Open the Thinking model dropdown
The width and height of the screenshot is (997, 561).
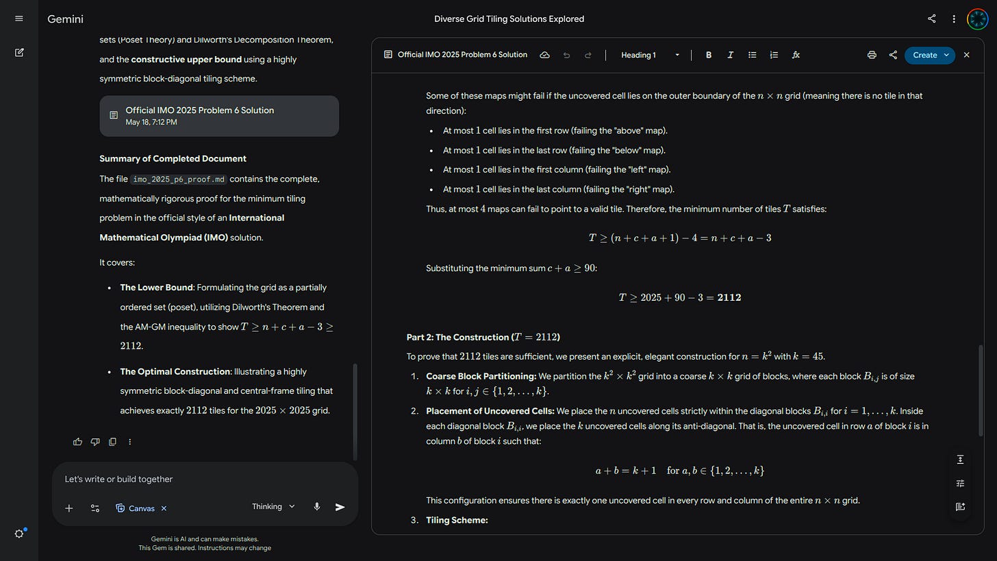click(x=273, y=507)
